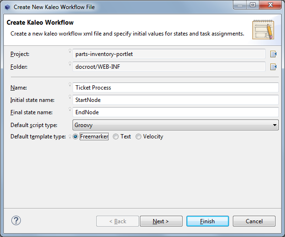Image resolution: width=285 pixels, height=237 pixels.
Task: Maximize the Create New Kaleo Workflow window
Action: pyautogui.click(x=253, y=5)
